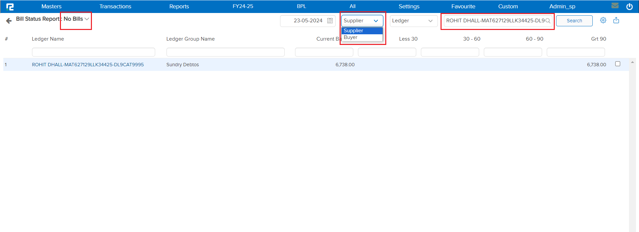This screenshot has width=639, height=232.
Task: Click the scrollbar up arrow
Action: tap(632, 62)
